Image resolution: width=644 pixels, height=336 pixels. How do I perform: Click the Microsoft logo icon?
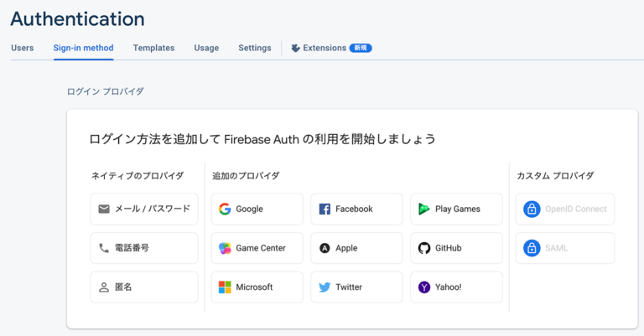pos(225,287)
